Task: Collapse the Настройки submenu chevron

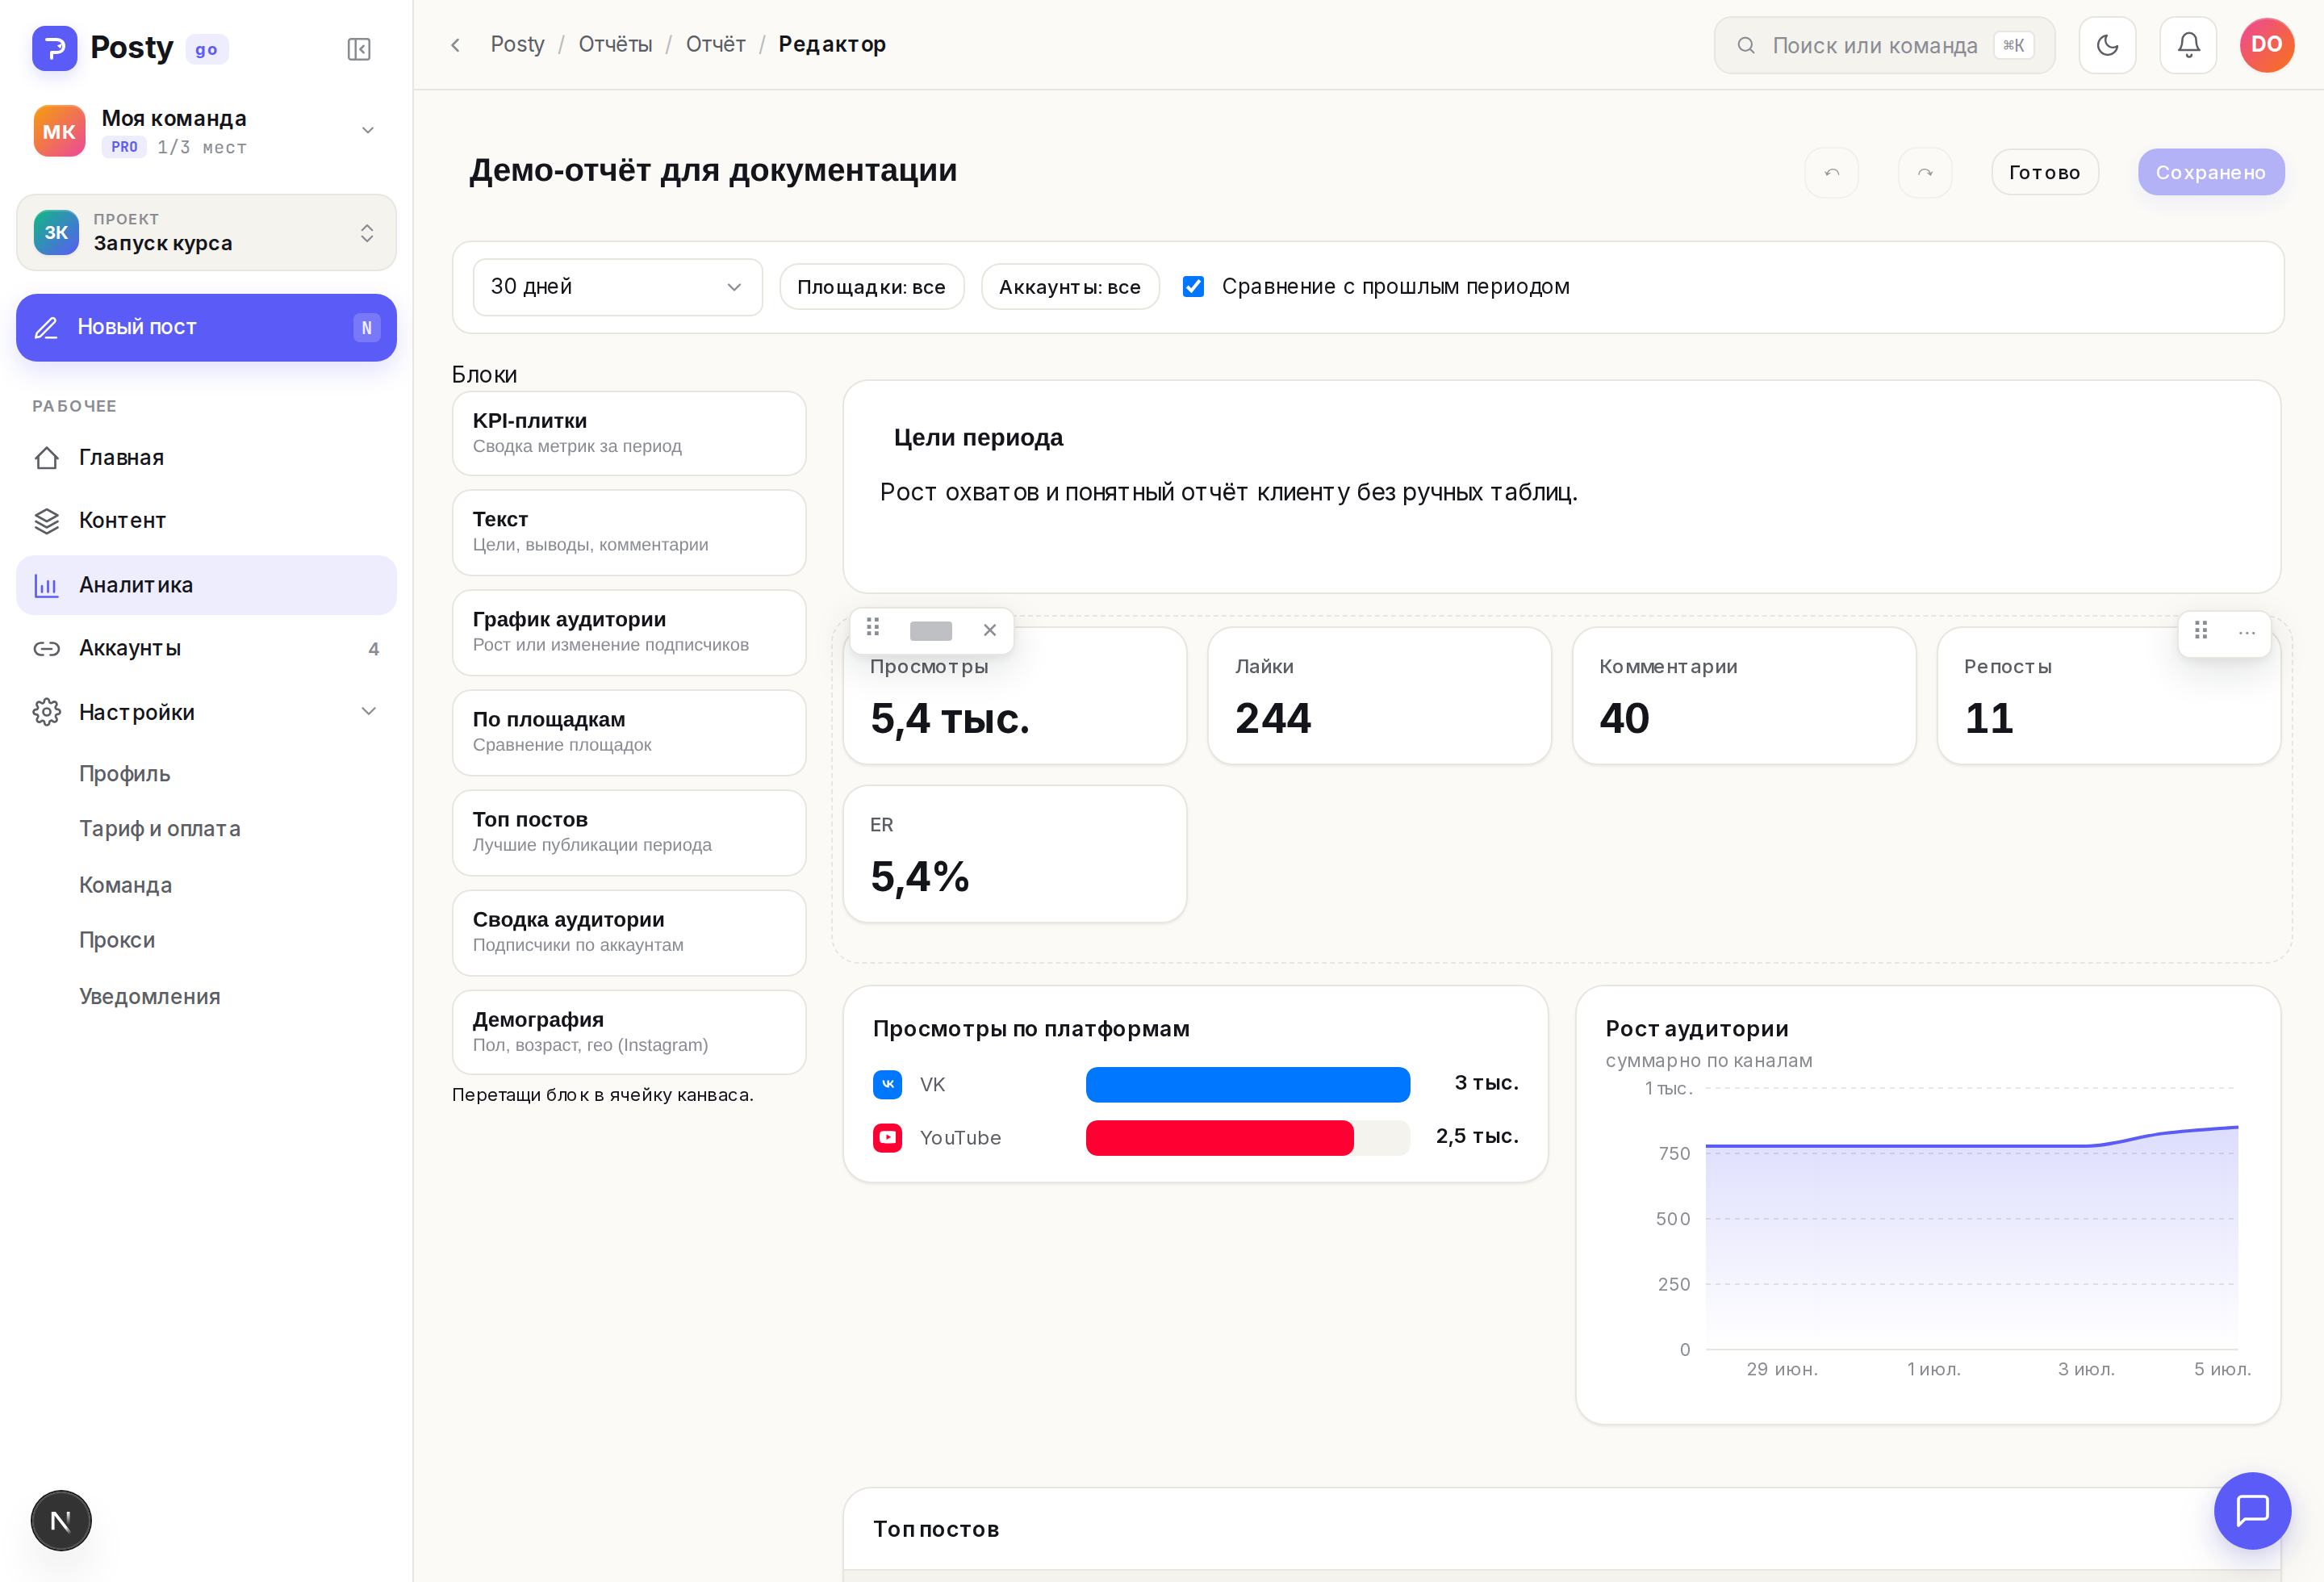Action: (x=368, y=711)
